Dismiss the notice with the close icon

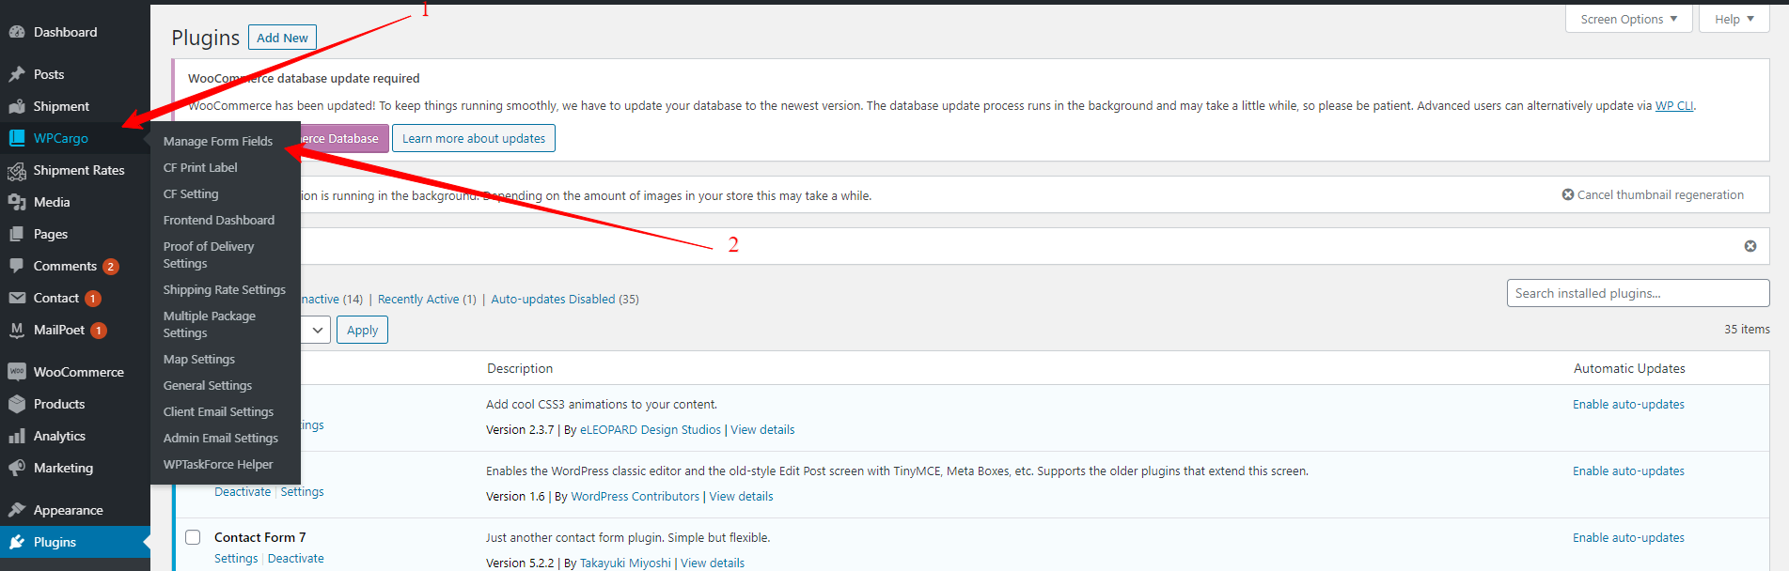pyautogui.click(x=1750, y=246)
